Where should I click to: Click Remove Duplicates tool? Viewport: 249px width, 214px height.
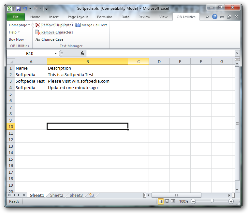click(x=54, y=25)
